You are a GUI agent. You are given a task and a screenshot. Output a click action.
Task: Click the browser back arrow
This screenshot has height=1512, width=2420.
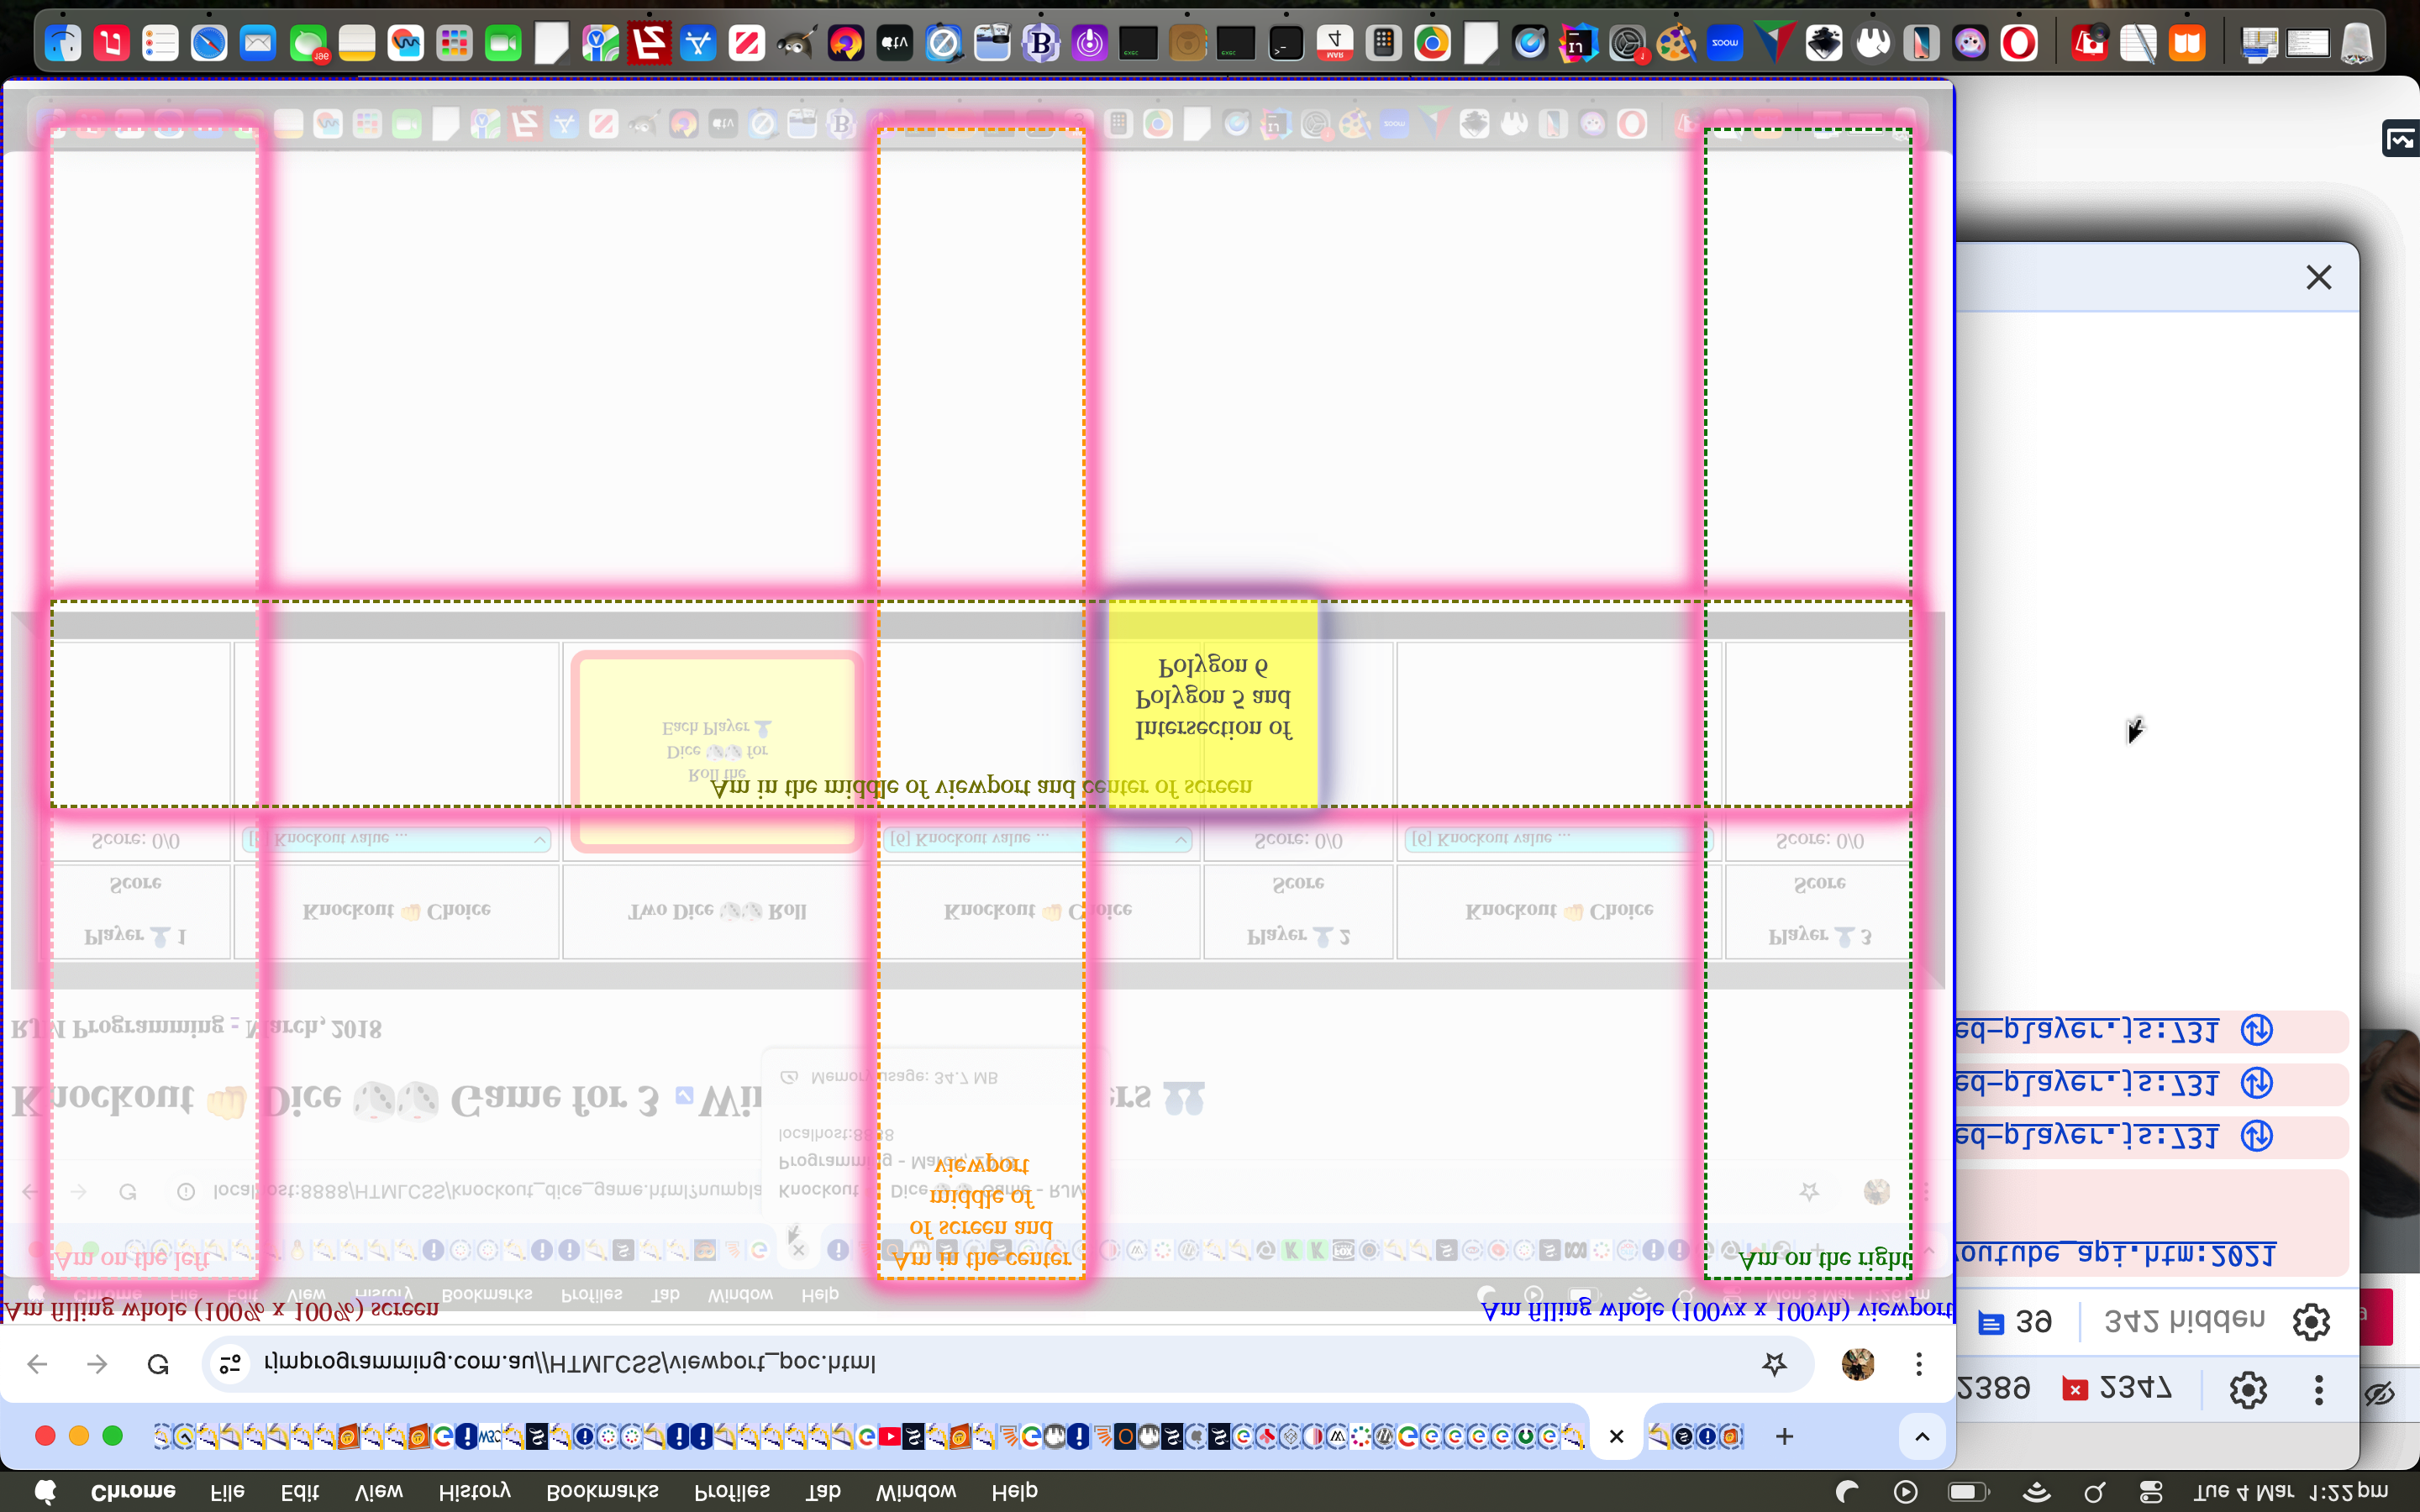pyautogui.click(x=37, y=1364)
